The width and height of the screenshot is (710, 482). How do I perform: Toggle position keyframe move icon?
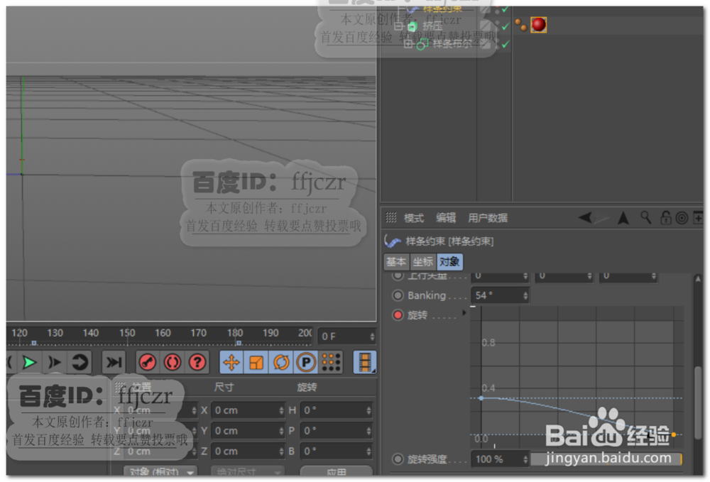point(231,363)
